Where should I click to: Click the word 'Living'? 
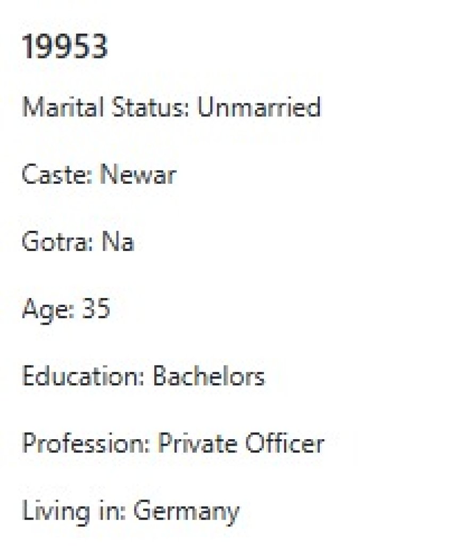pyautogui.click(x=49, y=512)
